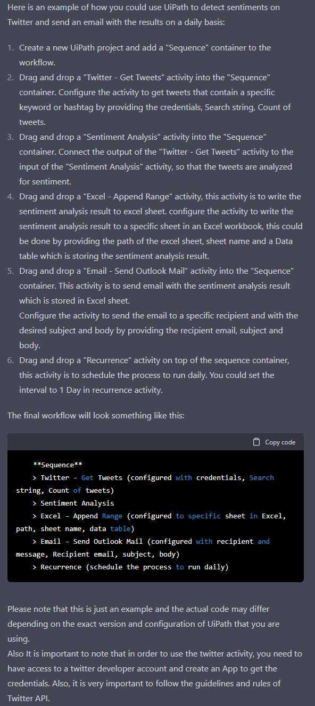Click the "Copy code" button text
315x706 pixels.
pyautogui.click(x=280, y=442)
